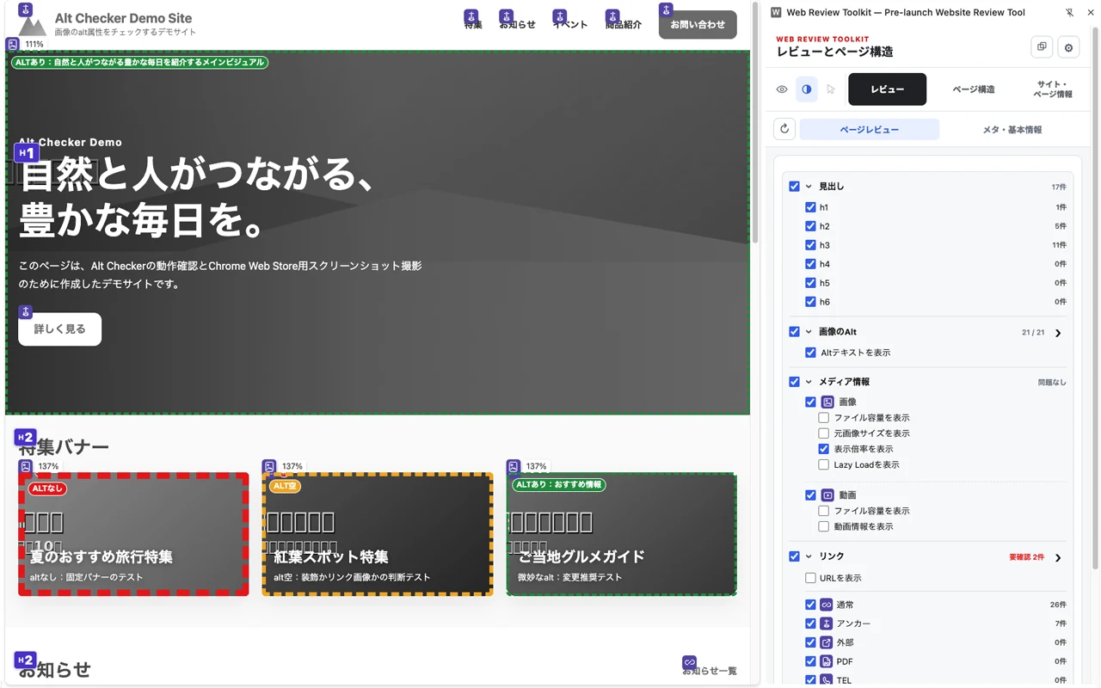The image size is (1101, 688).
Task: Open リンク details arrow beside 要確認 2件
Action: tap(1058, 557)
